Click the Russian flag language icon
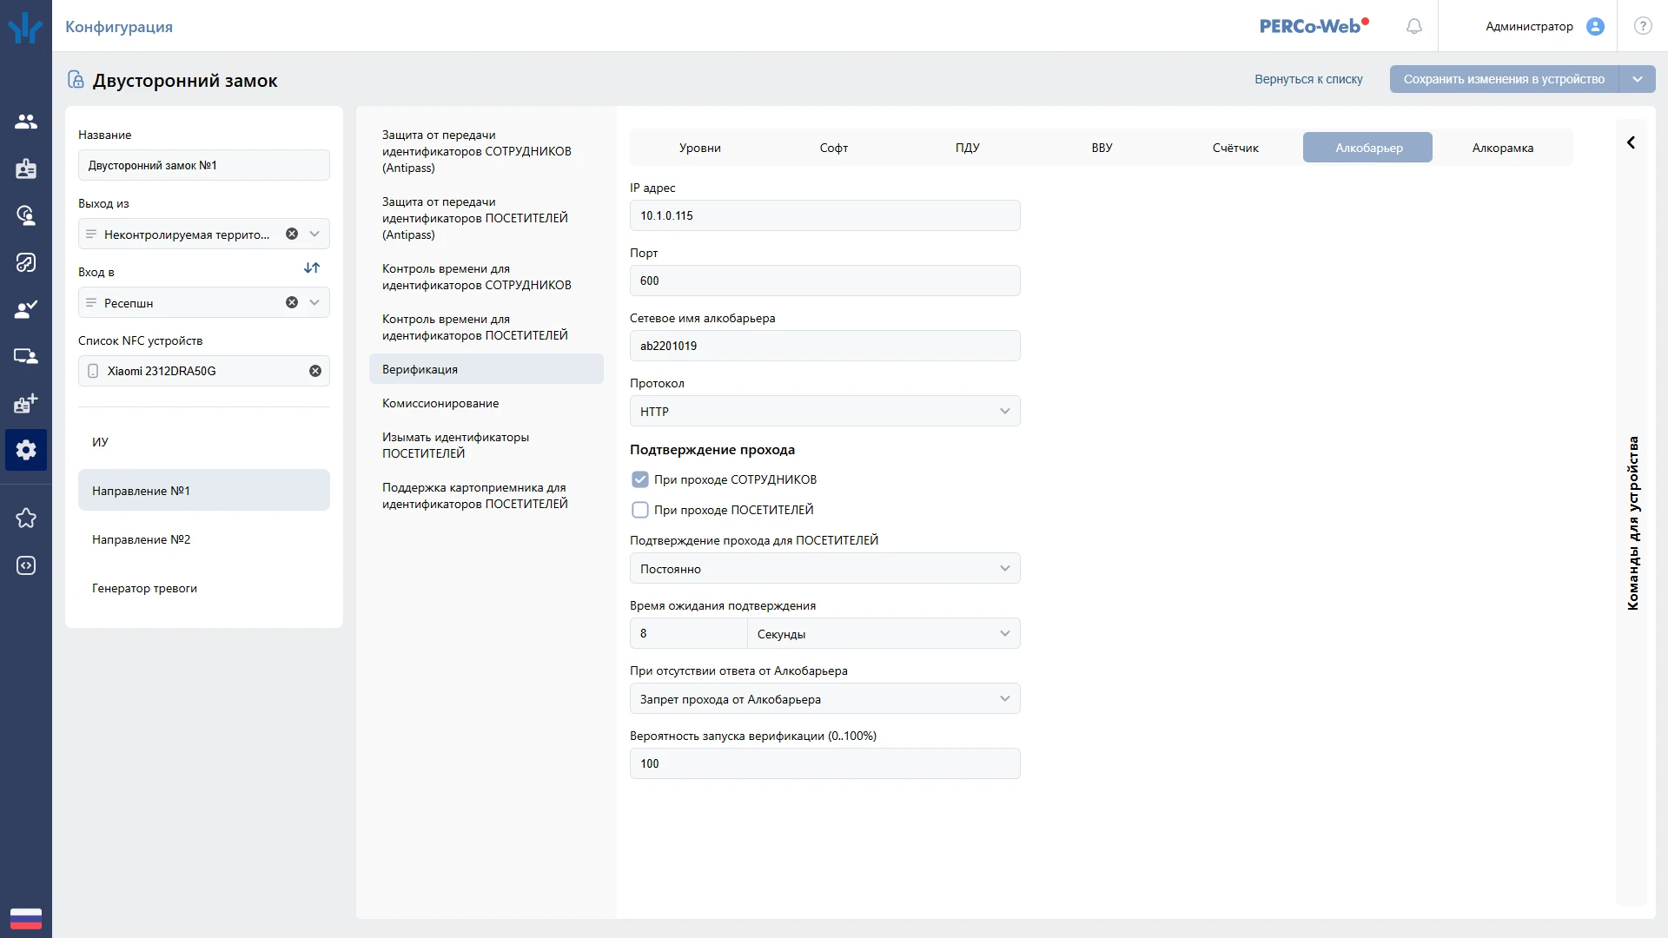This screenshot has height=938, width=1668. [x=26, y=919]
